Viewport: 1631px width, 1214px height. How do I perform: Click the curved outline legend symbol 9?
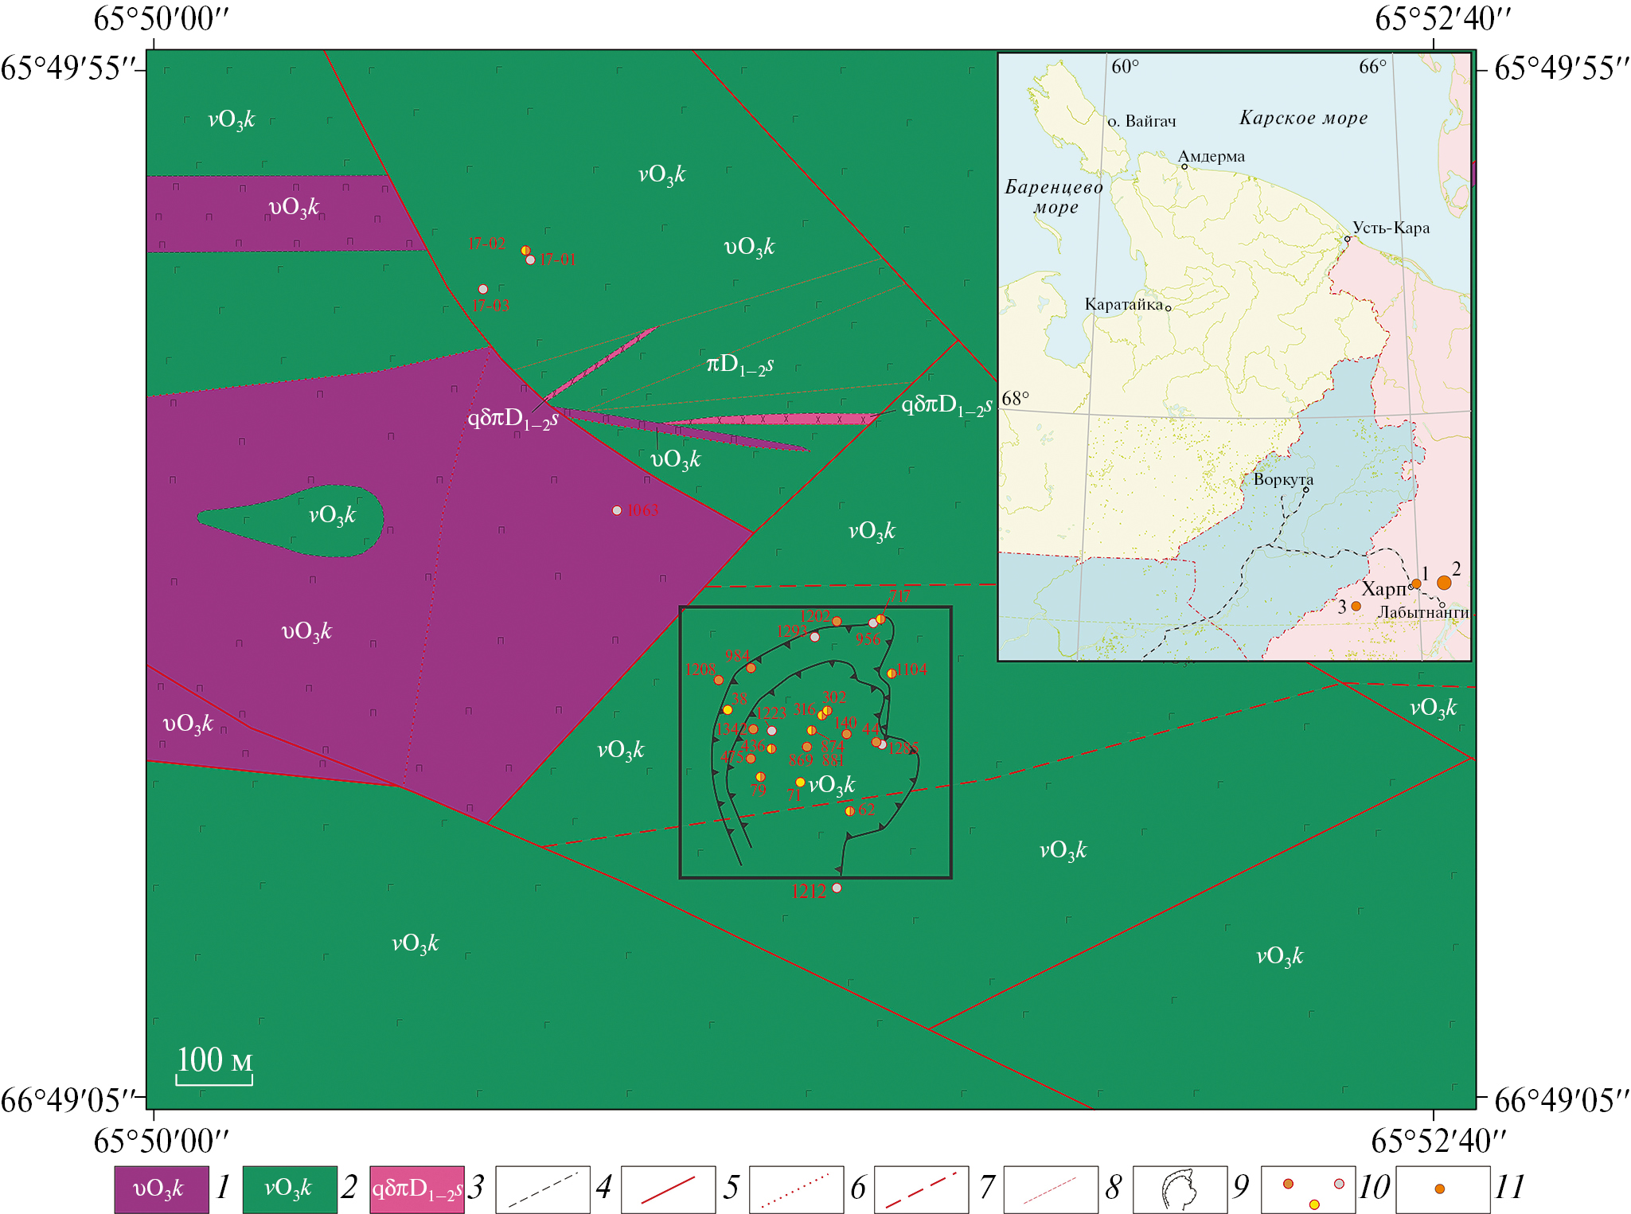[1180, 1189]
